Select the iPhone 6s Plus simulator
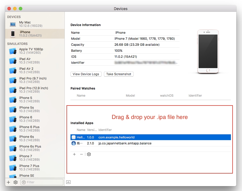 click(x=30, y=148)
